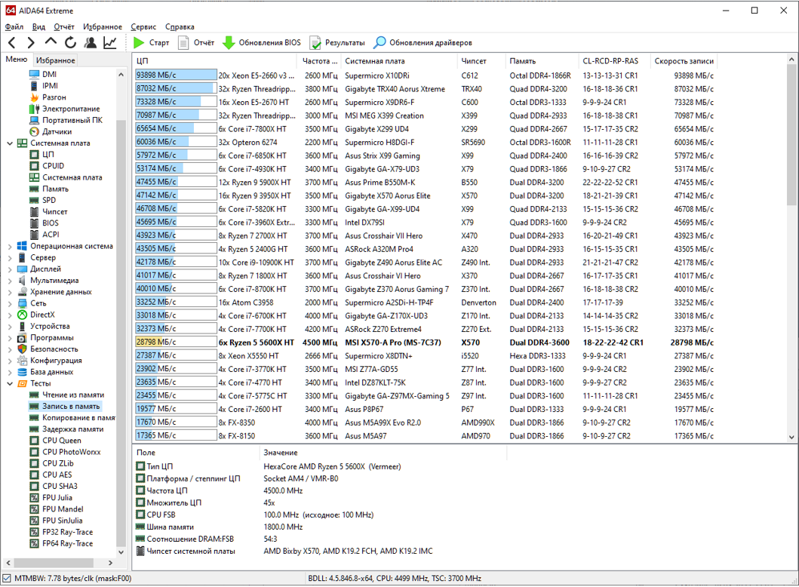Click results list scroll down arrow

pos(791,437)
